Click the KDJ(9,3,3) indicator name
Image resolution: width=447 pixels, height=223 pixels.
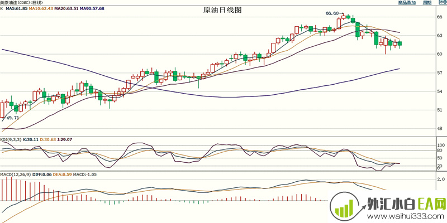(11, 139)
